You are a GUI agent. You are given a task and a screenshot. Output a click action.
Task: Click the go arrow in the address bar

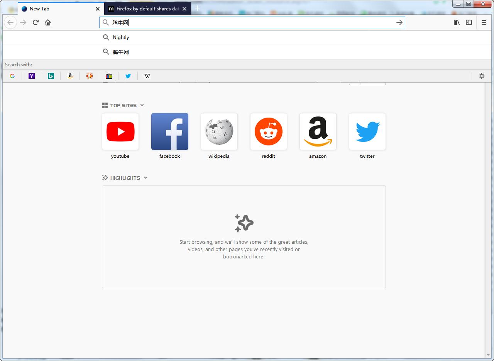click(x=399, y=22)
